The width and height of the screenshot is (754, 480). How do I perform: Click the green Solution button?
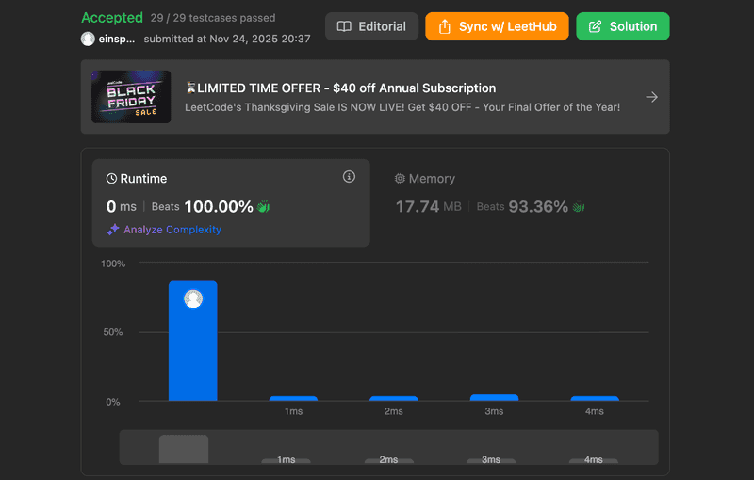pos(622,26)
